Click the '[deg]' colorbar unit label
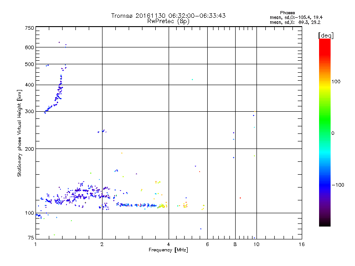 (326, 35)
